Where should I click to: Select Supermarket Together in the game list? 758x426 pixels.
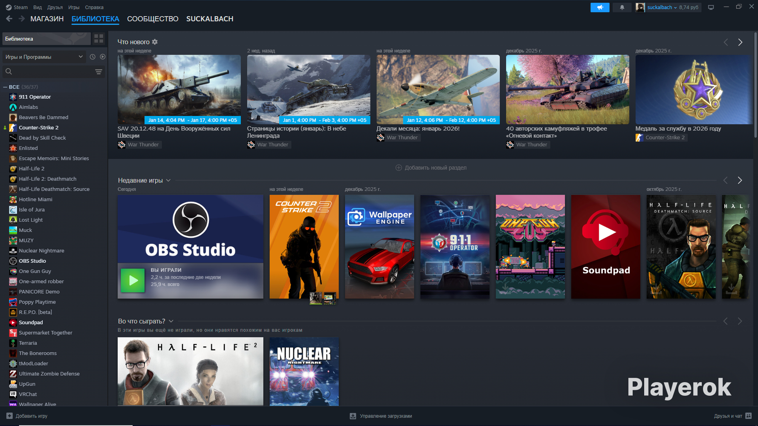[46, 333]
